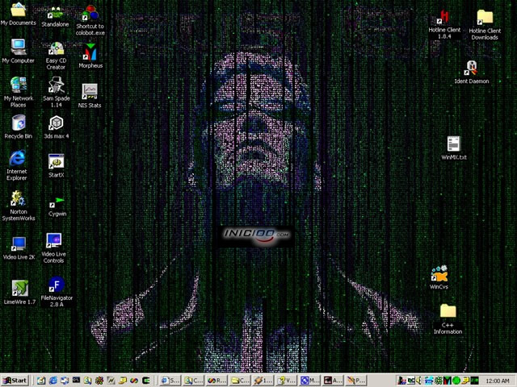This screenshot has height=387, width=517.
Task: Switch to the 'I...' taskbar window
Action: [263, 381]
